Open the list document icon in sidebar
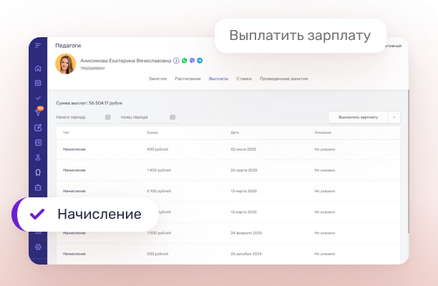 (38, 143)
